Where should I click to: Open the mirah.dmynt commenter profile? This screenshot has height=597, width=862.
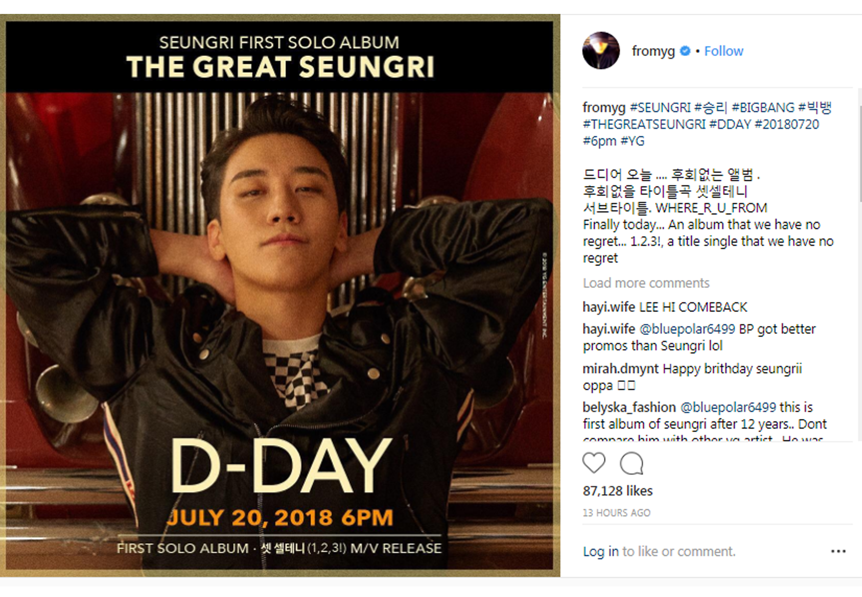coord(621,369)
